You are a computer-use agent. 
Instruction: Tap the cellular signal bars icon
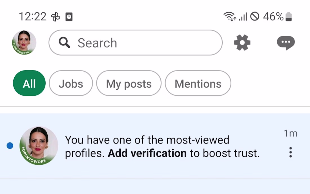coord(243,17)
